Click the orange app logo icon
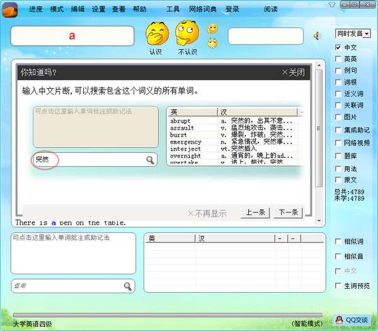This screenshot has height=331, width=378. pos(10,10)
